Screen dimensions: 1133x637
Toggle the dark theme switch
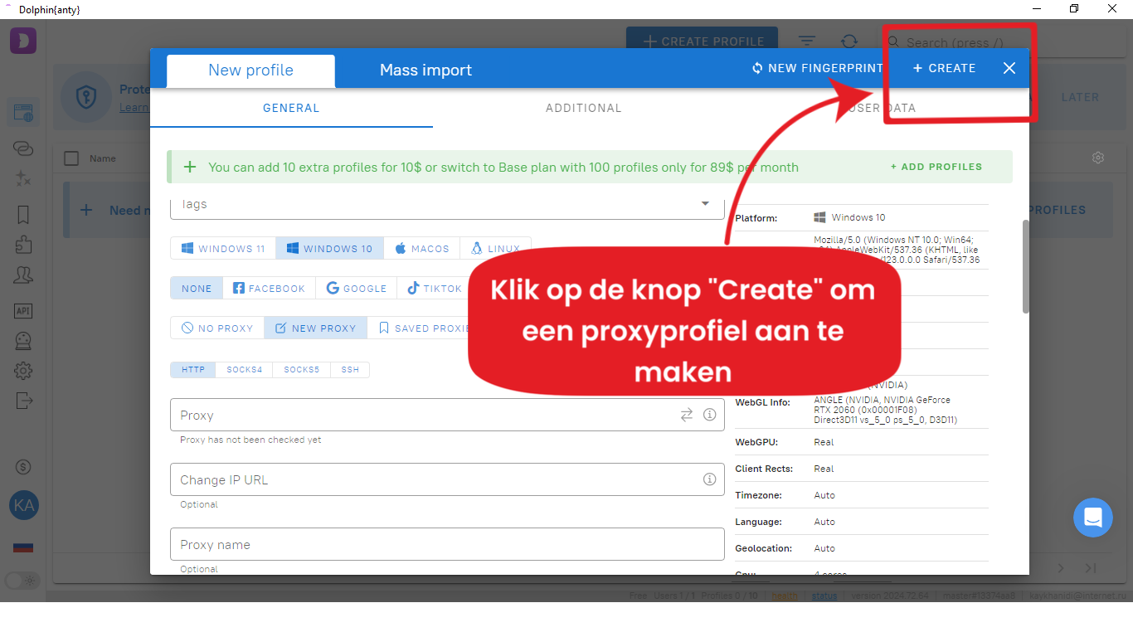tap(22, 580)
